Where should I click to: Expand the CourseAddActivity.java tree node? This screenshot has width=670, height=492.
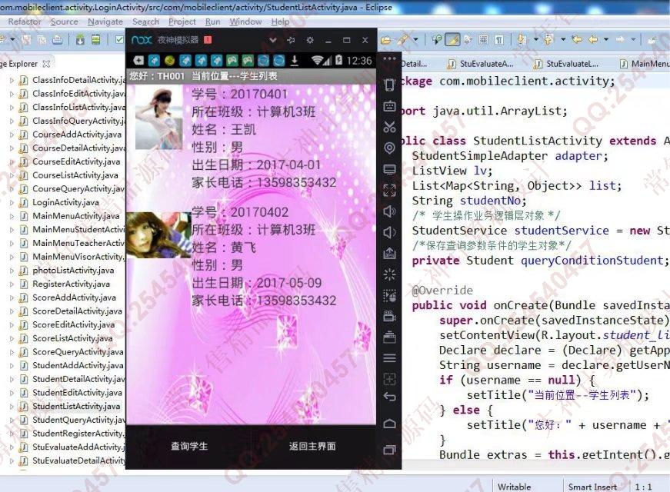[x=12, y=135]
